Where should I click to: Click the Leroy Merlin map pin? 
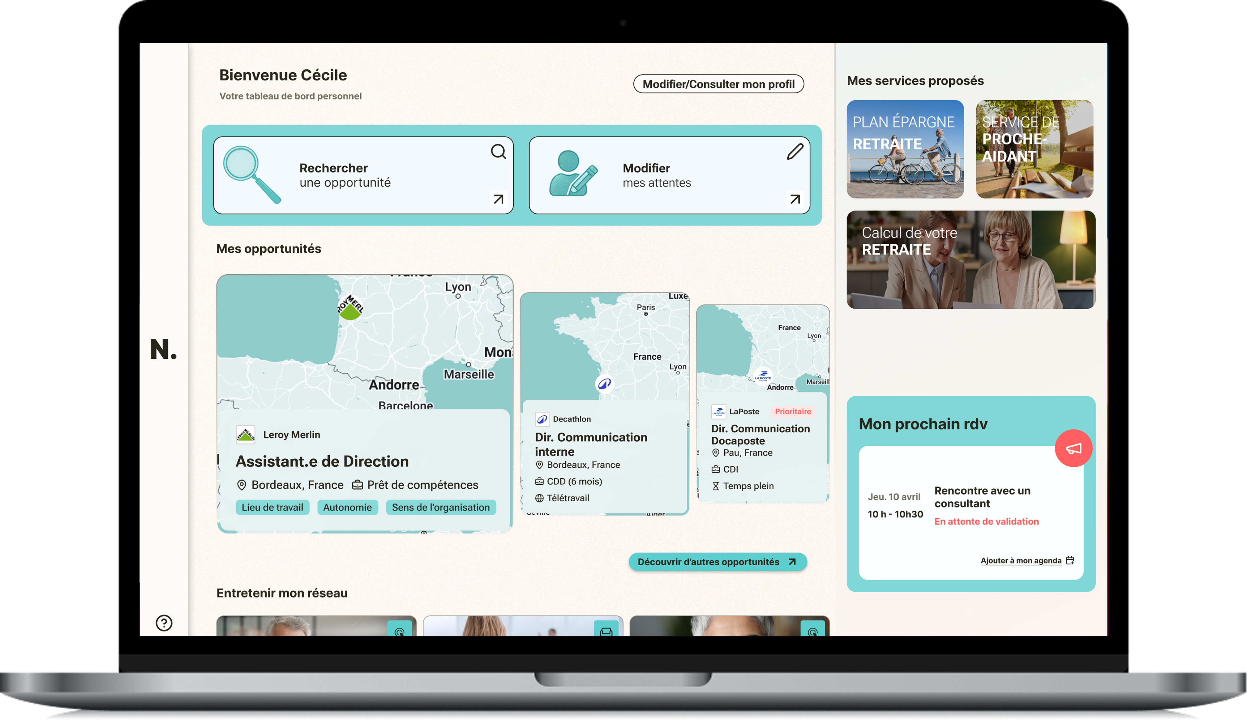coord(350,307)
